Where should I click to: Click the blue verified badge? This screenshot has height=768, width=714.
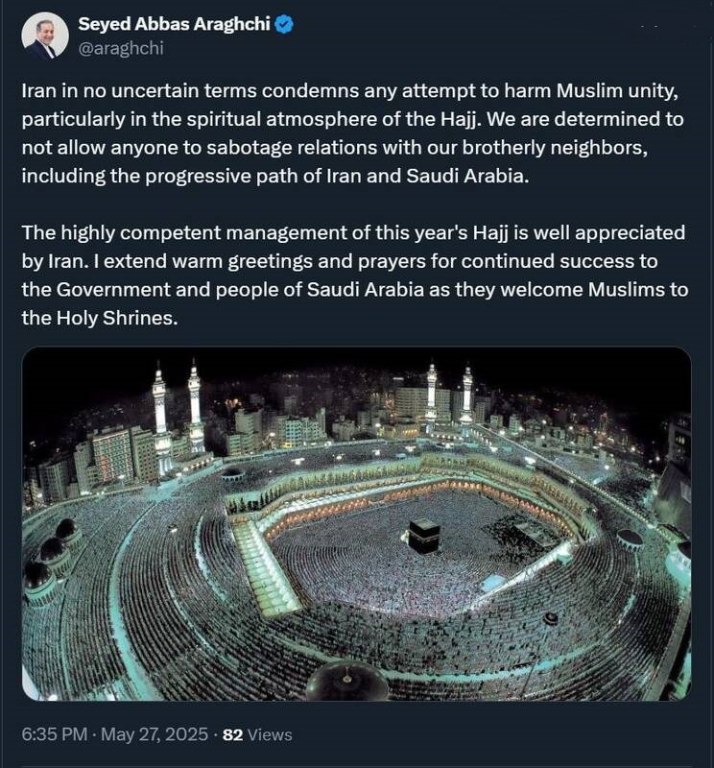click(284, 24)
